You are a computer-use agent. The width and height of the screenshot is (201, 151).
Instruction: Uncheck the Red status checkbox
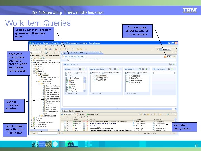pos(67,82)
